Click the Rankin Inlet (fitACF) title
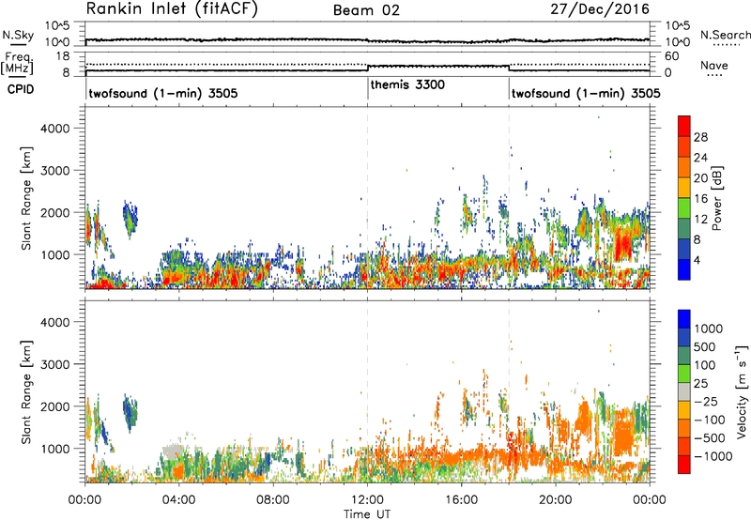The width and height of the screenshot is (751, 520). (172, 9)
